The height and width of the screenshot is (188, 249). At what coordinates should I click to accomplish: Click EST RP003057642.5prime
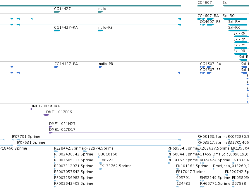73,172
